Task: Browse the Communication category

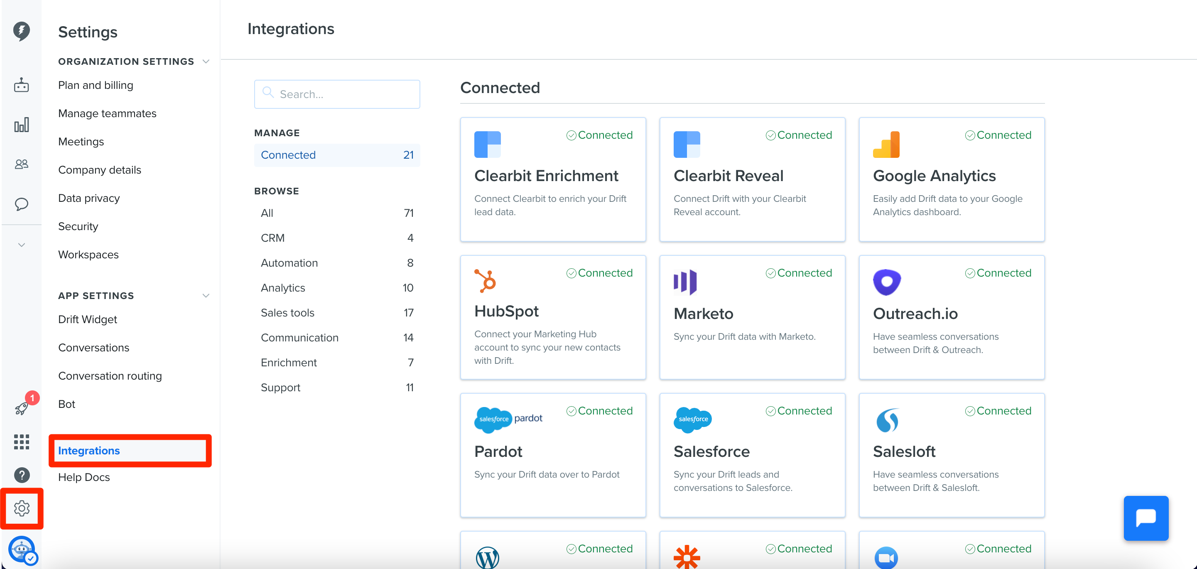Action: [x=337, y=338]
